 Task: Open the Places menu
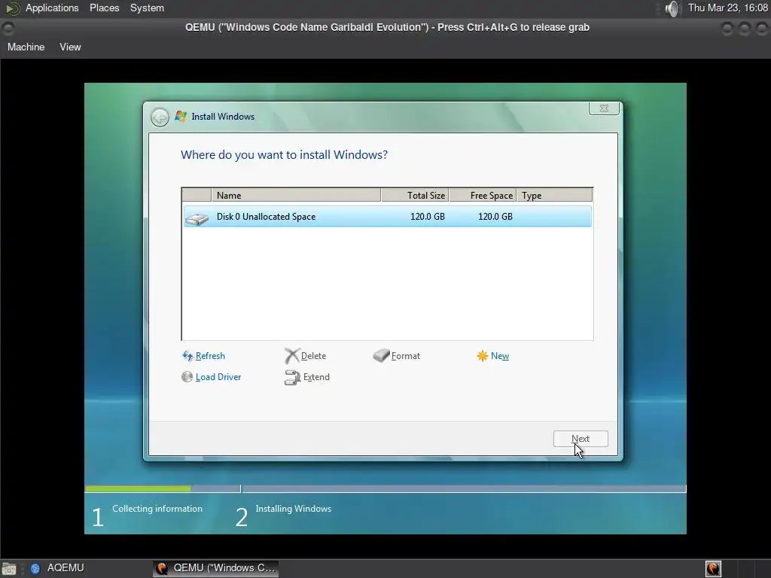[x=104, y=8]
